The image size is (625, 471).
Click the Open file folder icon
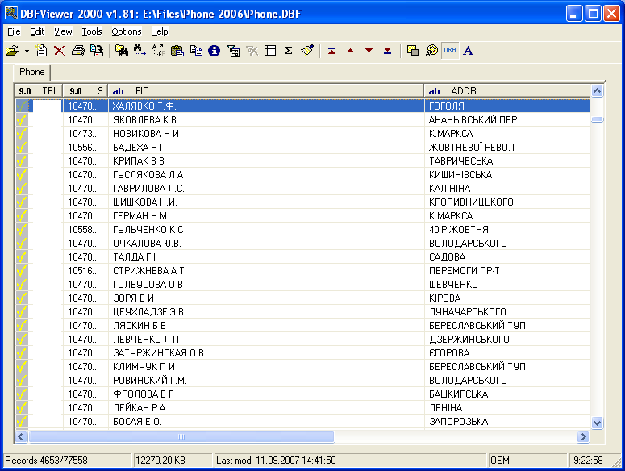[x=12, y=51]
